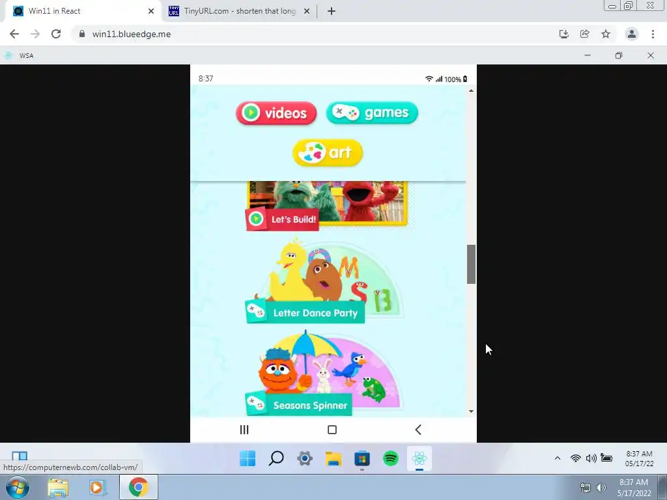
Task: Click the Windows 7 tray network icon
Action: [x=586, y=488]
